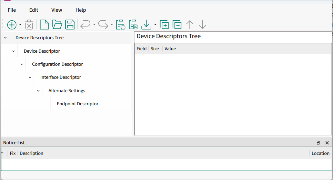The width and height of the screenshot is (333, 180).
Task: Open the Help menu
Action: 81,10
